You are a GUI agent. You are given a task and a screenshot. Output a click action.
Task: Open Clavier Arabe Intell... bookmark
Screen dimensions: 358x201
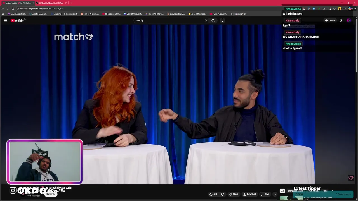tap(17, 14)
